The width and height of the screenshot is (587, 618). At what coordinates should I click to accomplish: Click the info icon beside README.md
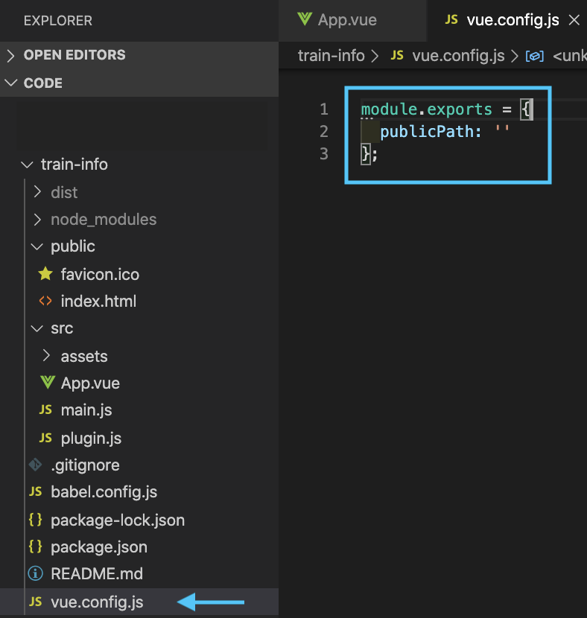point(35,574)
